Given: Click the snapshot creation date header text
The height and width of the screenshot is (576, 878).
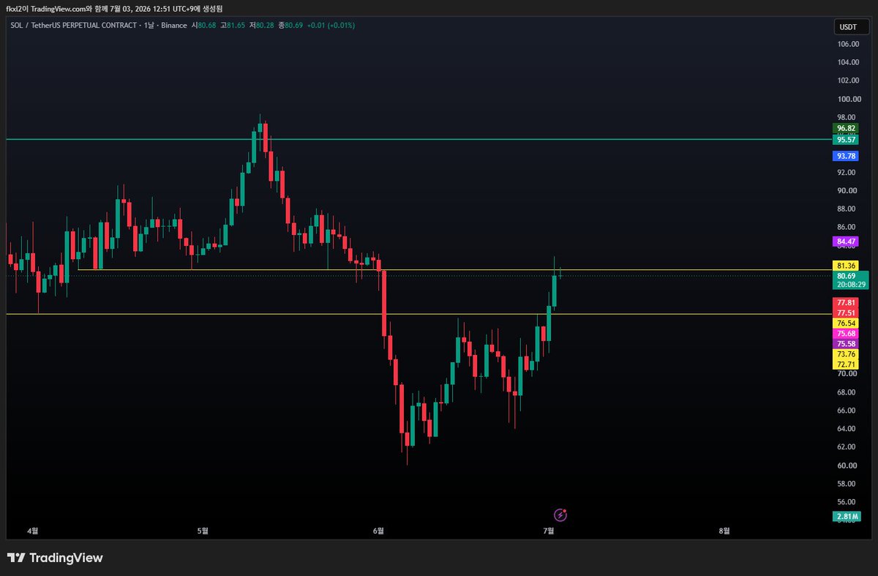Looking at the screenshot, I should pos(115,8).
